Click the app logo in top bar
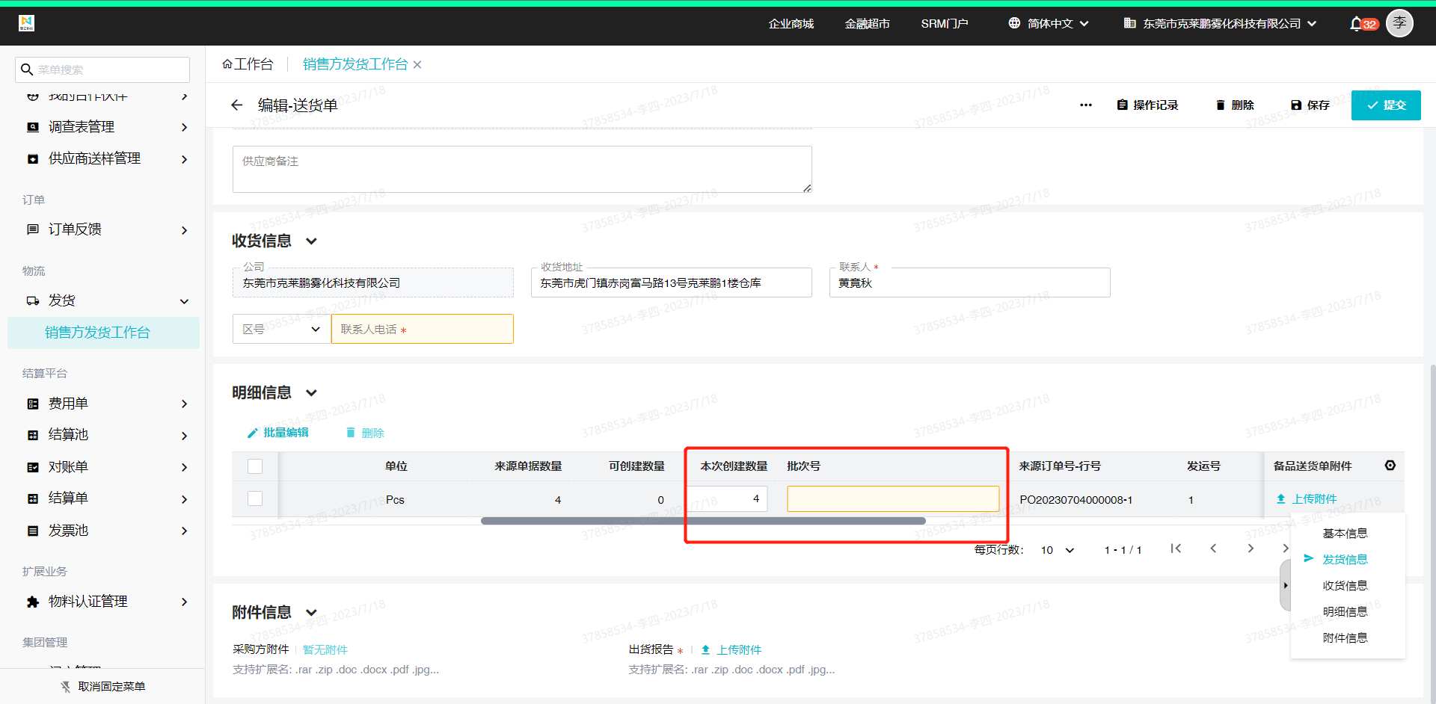This screenshot has width=1436, height=704. click(27, 23)
